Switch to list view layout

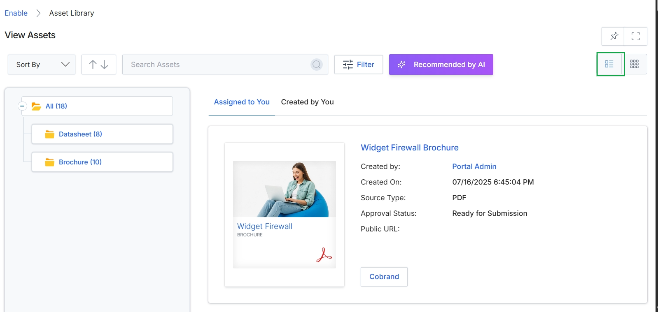pos(609,64)
